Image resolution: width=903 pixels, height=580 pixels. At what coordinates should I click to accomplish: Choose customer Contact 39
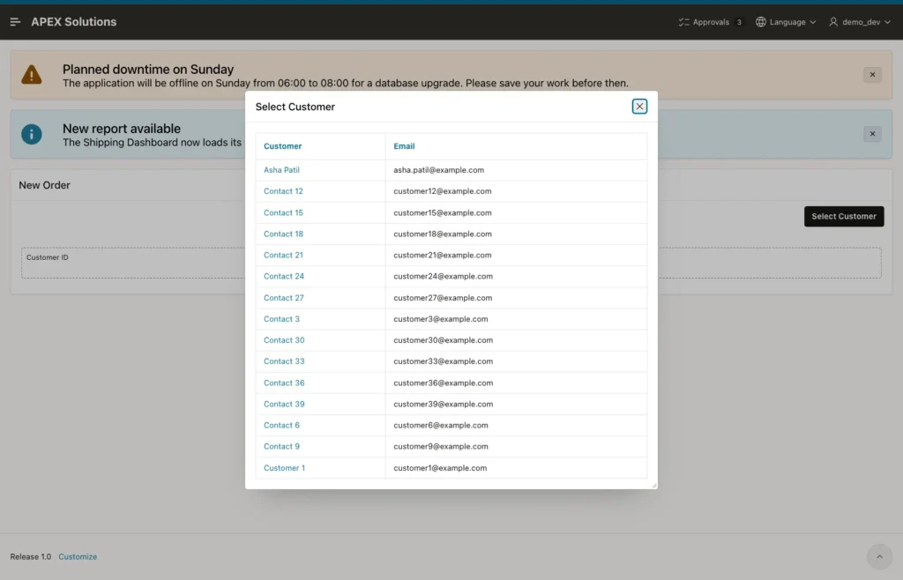tap(284, 404)
